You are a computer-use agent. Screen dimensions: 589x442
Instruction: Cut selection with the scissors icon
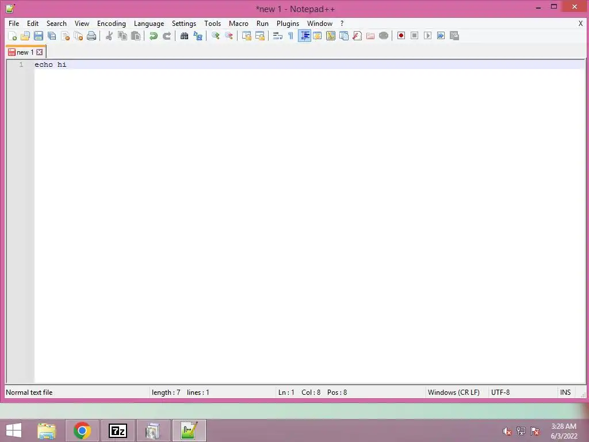(109, 36)
